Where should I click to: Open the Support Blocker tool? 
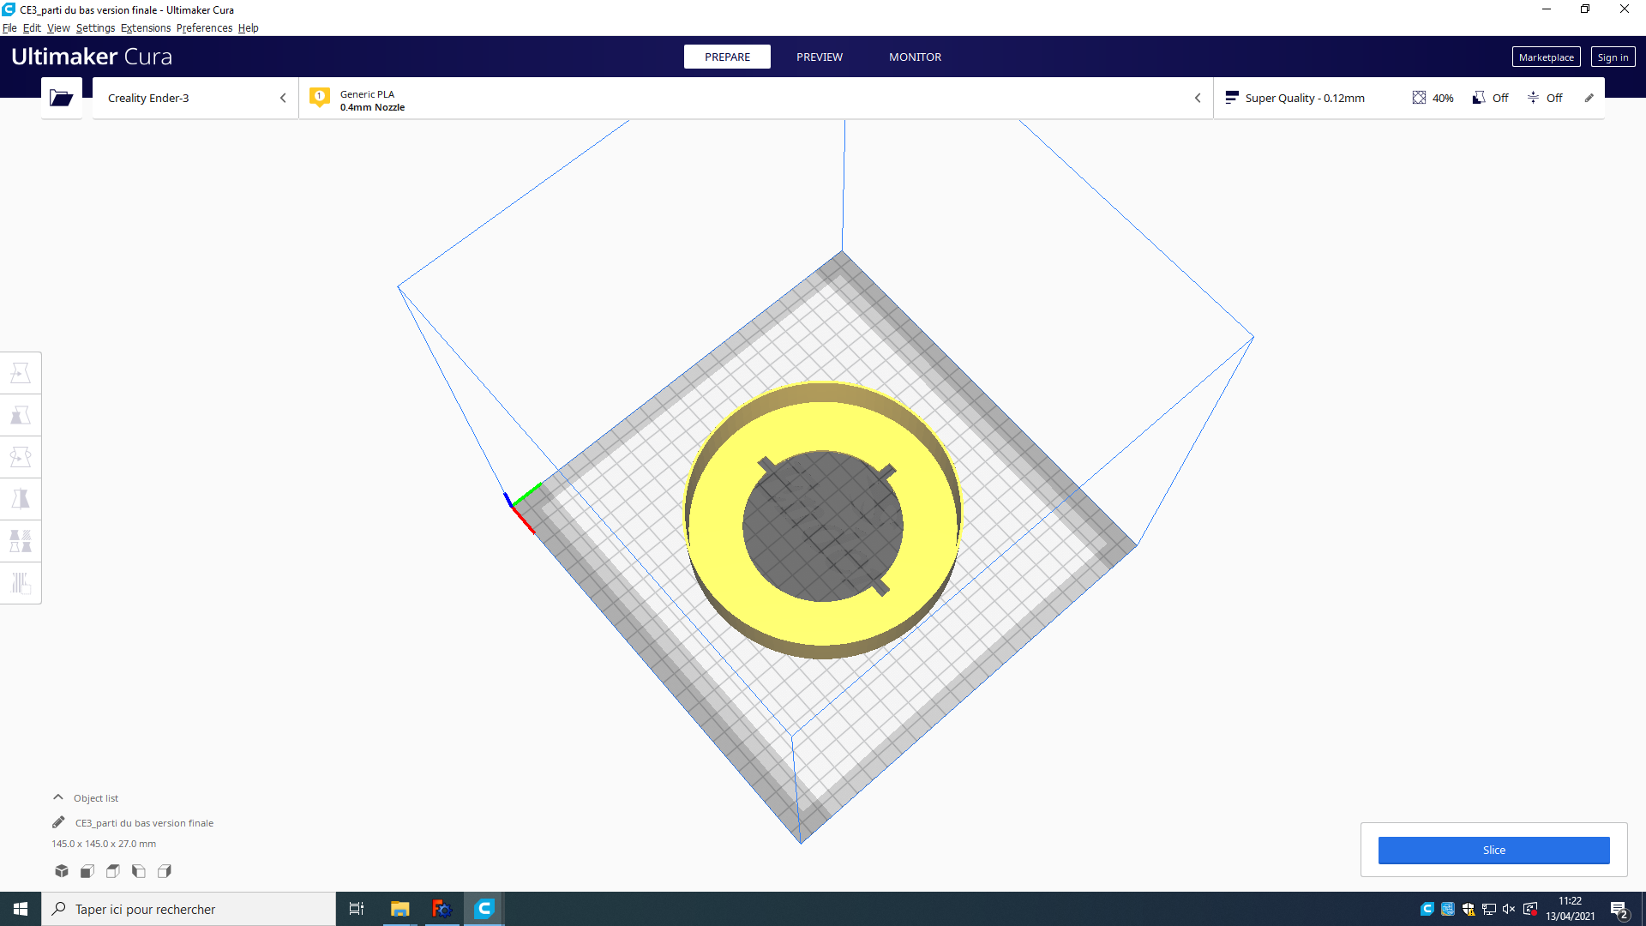[x=21, y=583]
